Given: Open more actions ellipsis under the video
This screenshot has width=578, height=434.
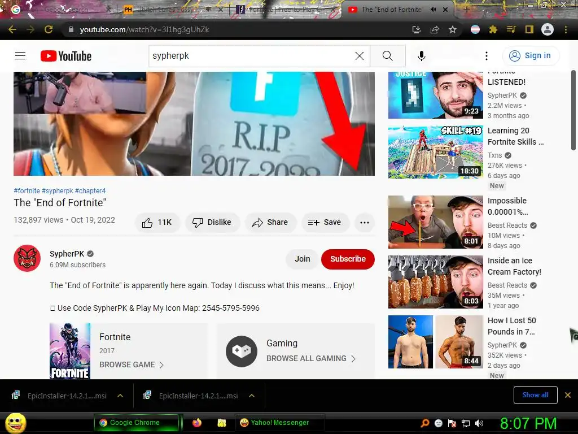Looking at the screenshot, I should point(364,222).
